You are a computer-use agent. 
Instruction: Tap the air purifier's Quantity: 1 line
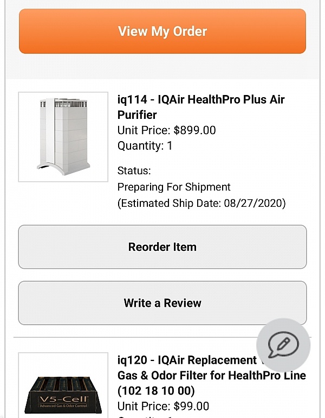click(x=145, y=146)
